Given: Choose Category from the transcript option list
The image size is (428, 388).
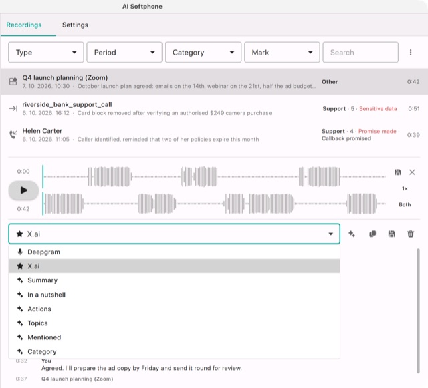Looking at the screenshot, I should pos(174,351).
